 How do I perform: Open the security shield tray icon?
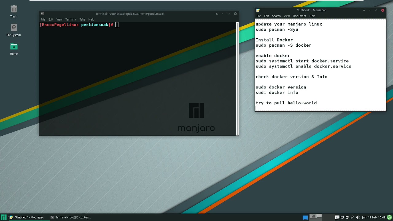click(347, 217)
